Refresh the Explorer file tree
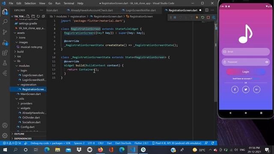 pyautogui.click(x=38, y=16)
